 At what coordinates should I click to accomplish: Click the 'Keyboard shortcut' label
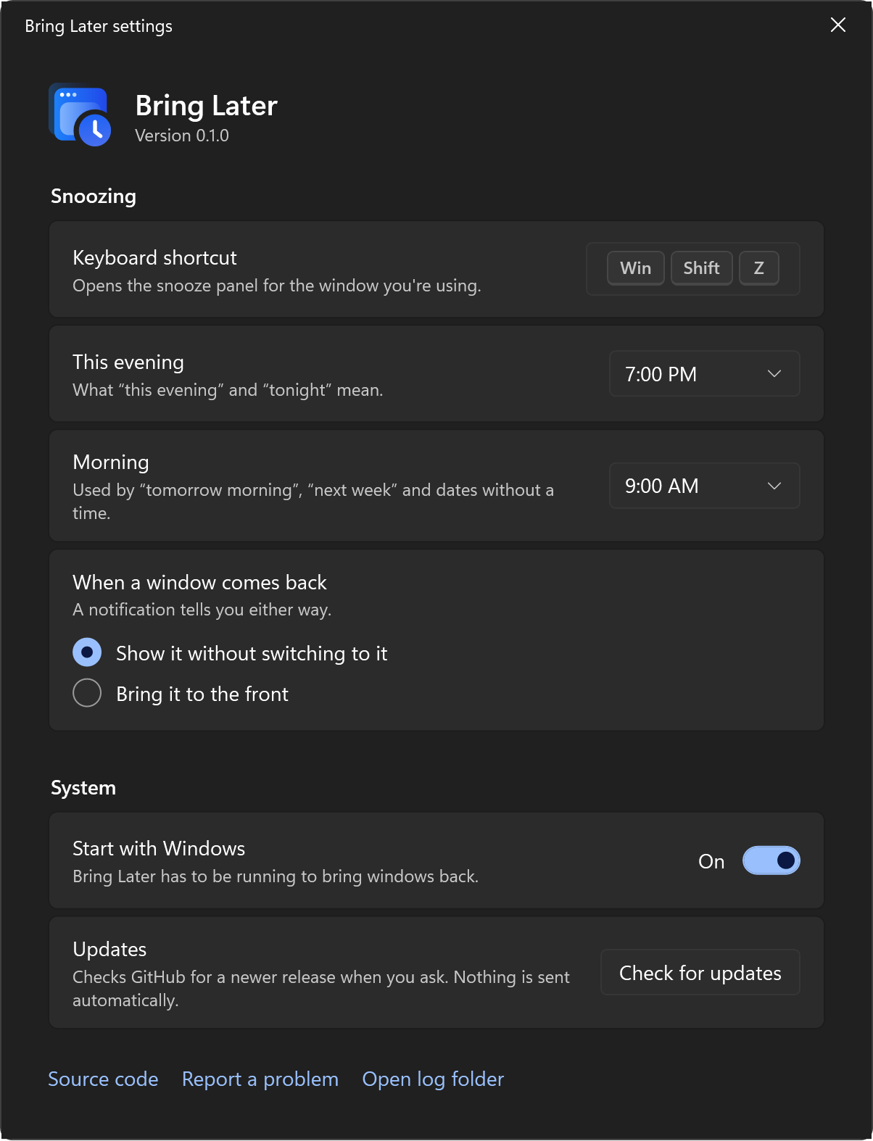pyautogui.click(x=155, y=258)
